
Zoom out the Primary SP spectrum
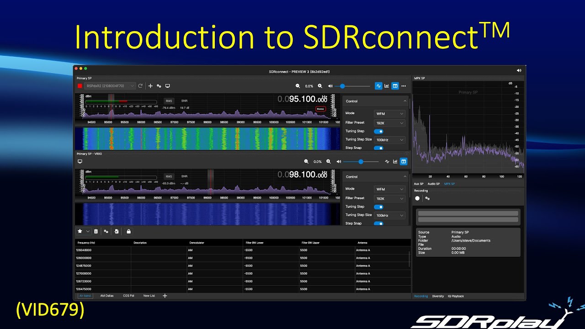point(298,86)
